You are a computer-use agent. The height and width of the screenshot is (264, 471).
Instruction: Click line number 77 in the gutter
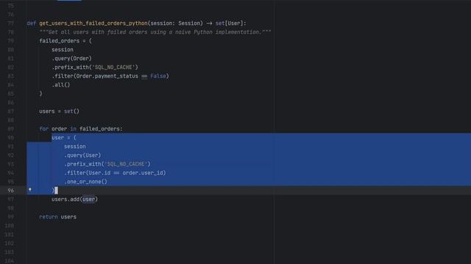coord(10,23)
